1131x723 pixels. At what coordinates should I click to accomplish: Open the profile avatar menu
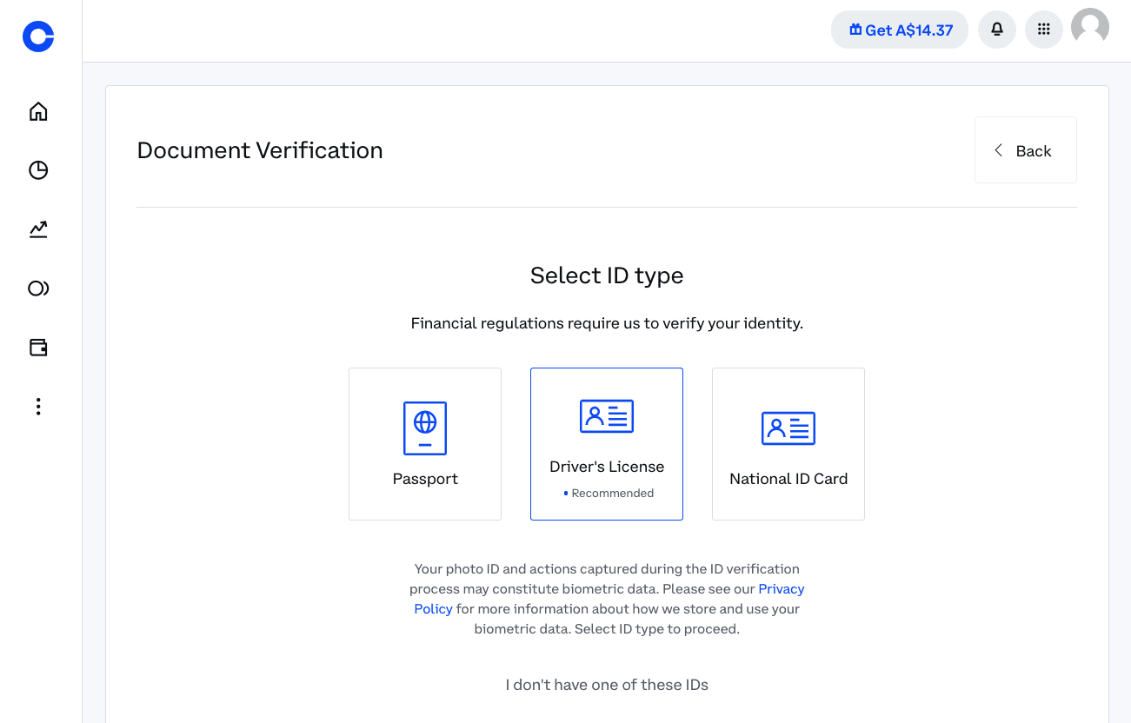tap(1090, 27)
